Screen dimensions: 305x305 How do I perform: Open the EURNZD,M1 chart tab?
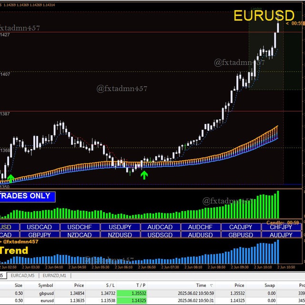pos(54,275)
